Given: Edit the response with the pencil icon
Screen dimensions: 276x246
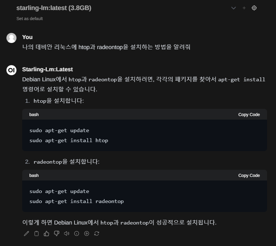Looking at the screenshot, I should click(26, 233).
